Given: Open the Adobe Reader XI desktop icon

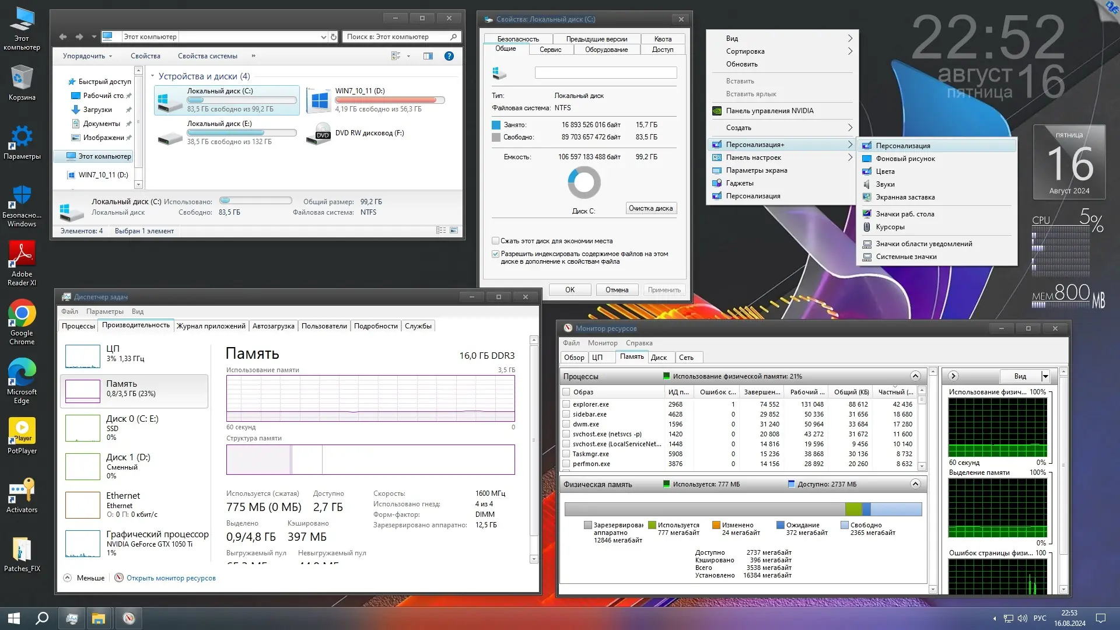Looking at the screenshot, I should click(22, 256).
